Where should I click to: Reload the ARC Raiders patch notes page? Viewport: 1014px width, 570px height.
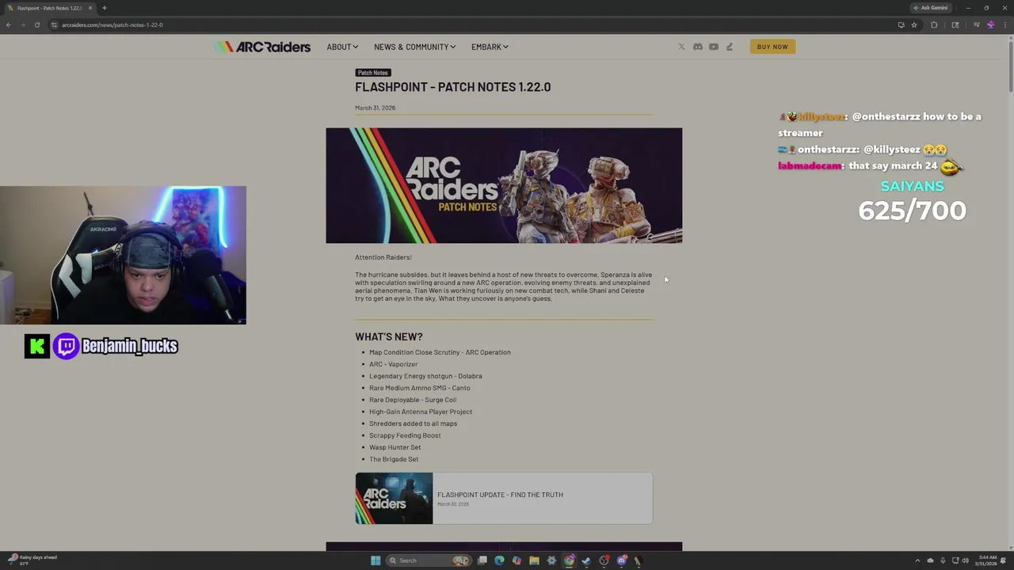[x=36, y=25]
